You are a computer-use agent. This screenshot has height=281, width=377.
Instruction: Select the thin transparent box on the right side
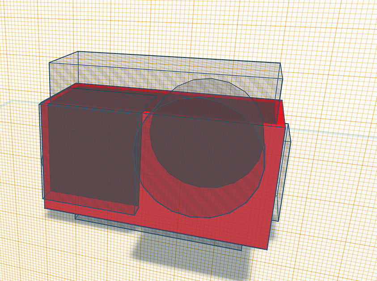point(284,173)
